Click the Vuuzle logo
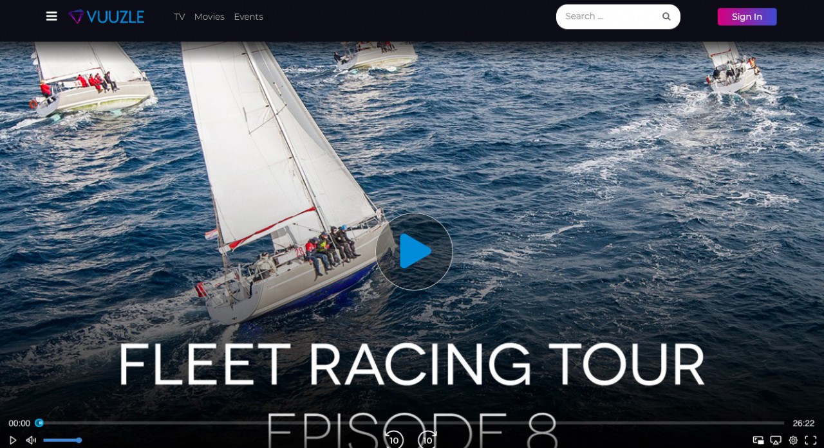This screenshot has height=448, width=824. (x=106, y=17)
